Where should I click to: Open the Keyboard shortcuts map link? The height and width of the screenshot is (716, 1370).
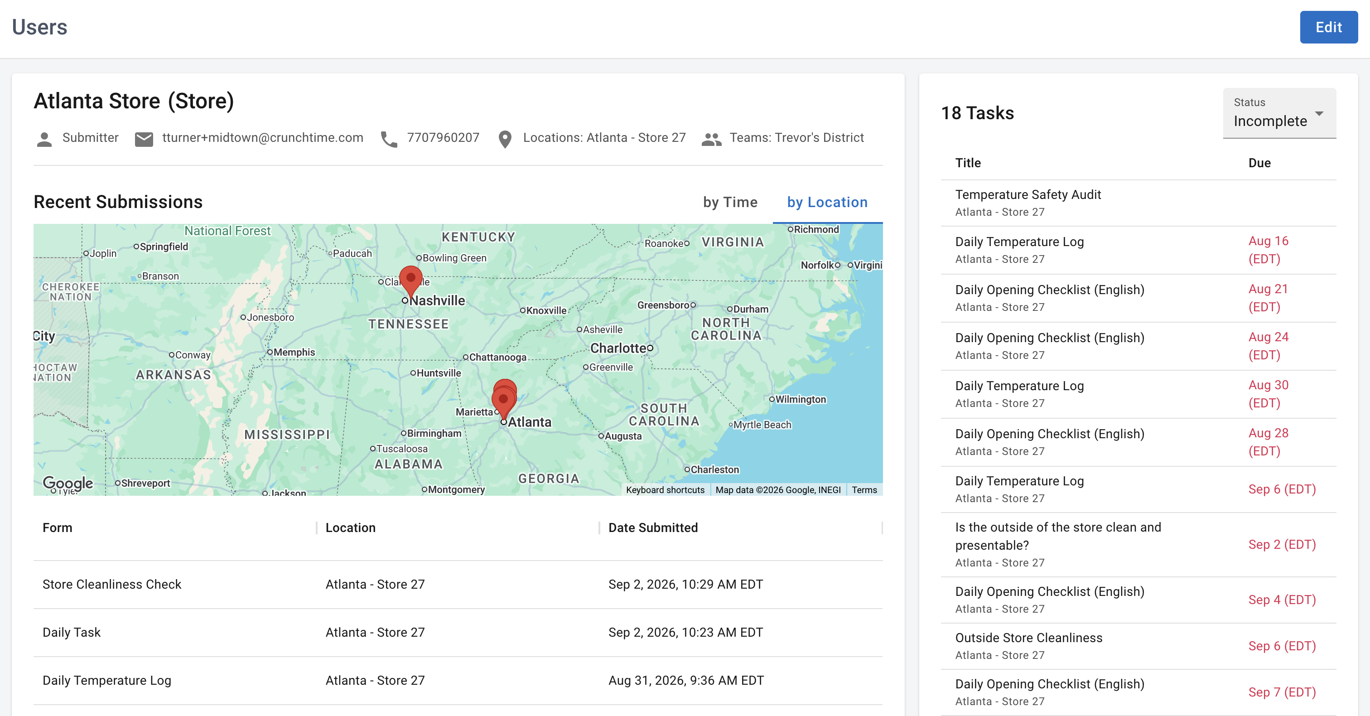[665, 489]
